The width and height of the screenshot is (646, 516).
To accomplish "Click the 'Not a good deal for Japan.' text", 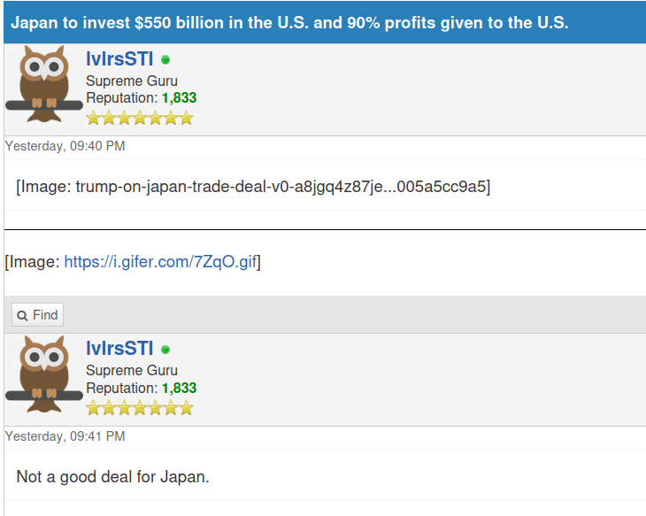I will click(113, 477).
